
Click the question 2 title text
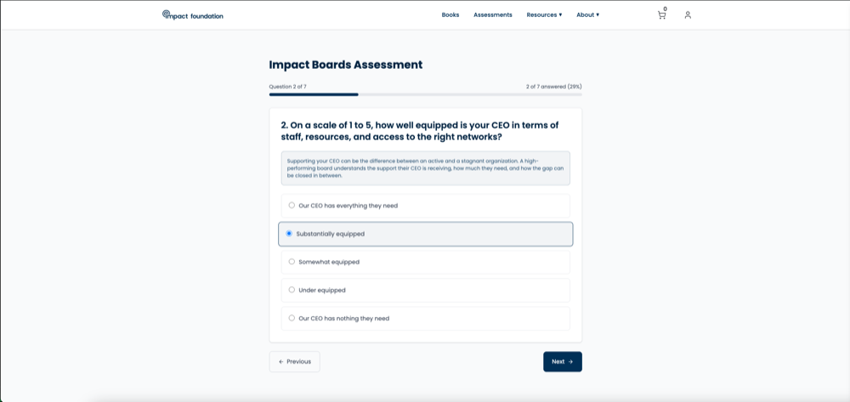point(420,132)
